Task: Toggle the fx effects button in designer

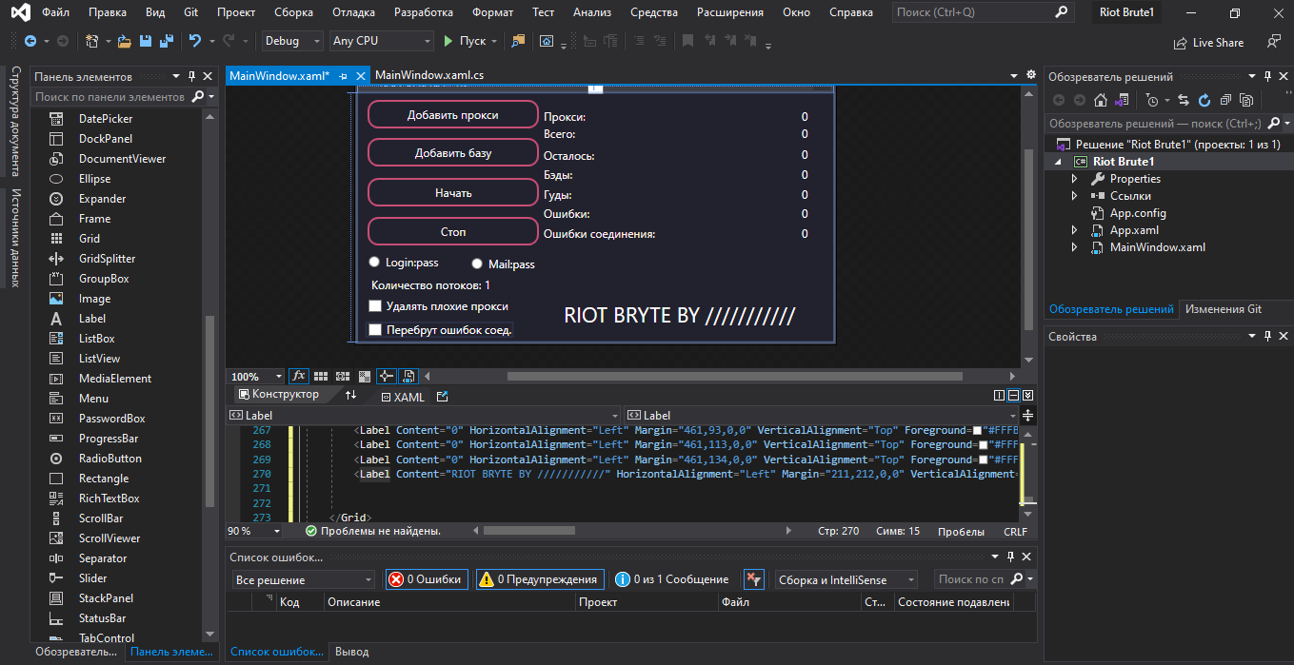Action: [298, 377]
